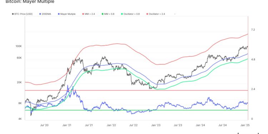Click the Jan '22 date label
This screenshot has width=268, height=134.
(111, 125)
